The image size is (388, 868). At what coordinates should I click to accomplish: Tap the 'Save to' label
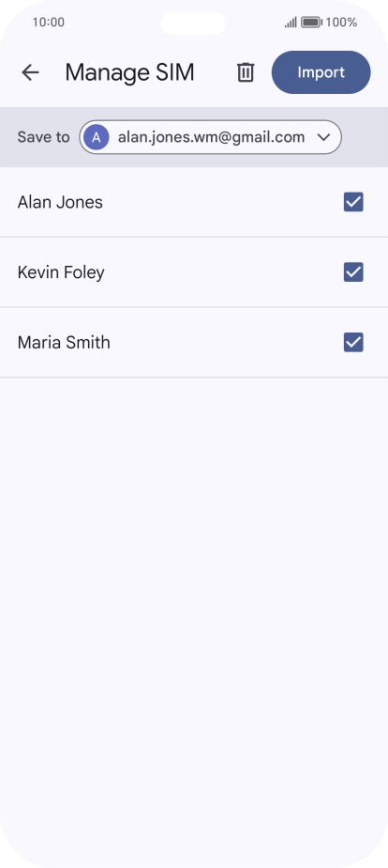44,137
